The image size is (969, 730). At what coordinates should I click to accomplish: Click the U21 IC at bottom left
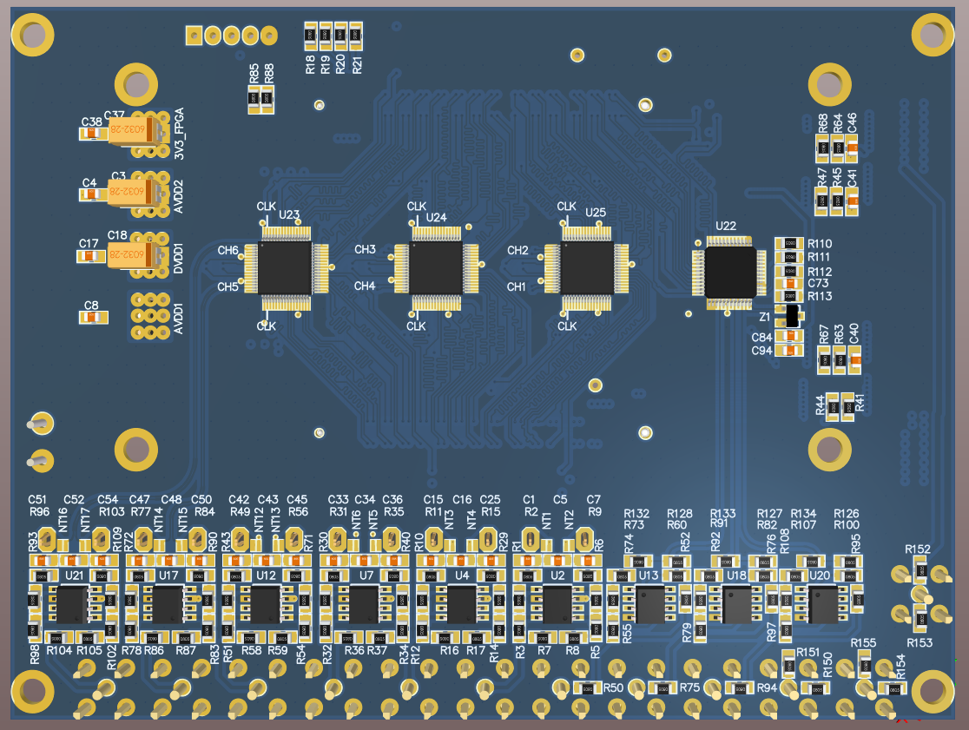click(x=71, y=604)
